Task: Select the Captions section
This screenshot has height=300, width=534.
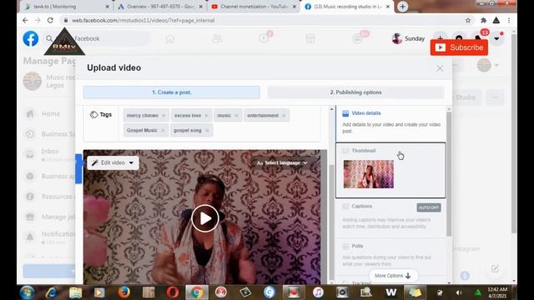Action: tap(390, 217)
